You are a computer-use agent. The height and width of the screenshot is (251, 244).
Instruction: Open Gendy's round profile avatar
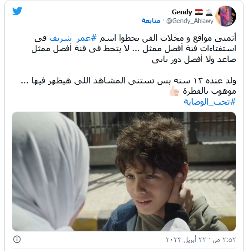(226, 16)
